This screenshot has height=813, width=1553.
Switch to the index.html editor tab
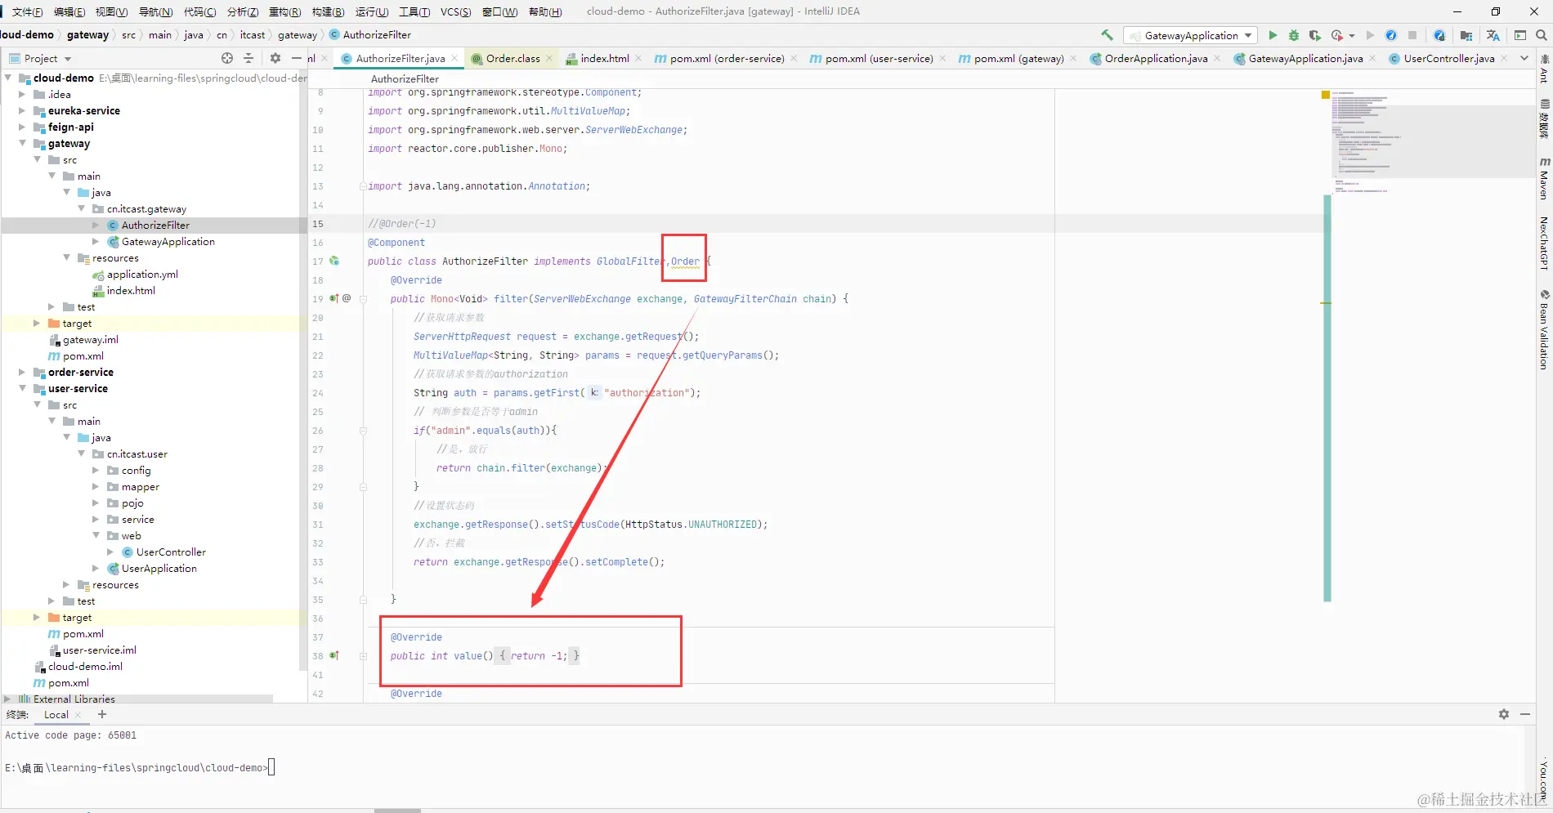pos(604,58)
